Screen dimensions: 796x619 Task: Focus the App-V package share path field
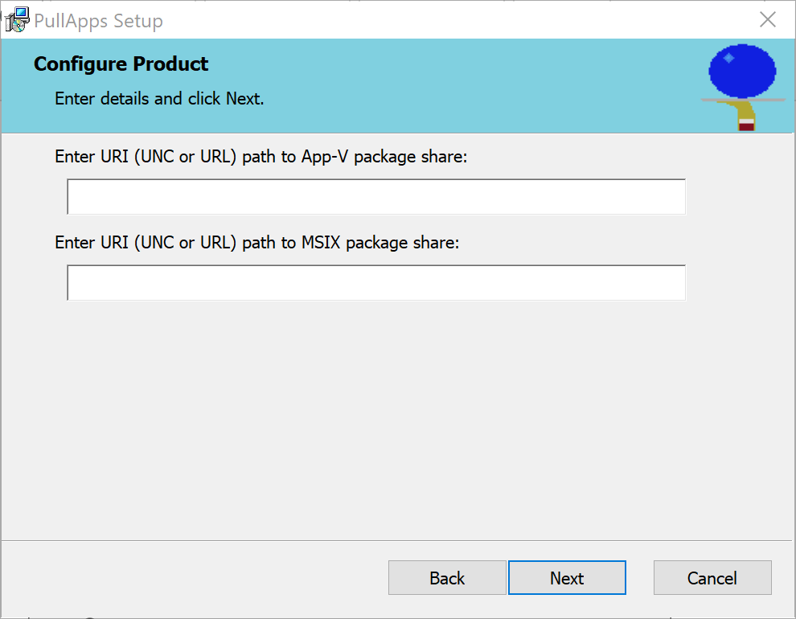click(x=375, y=197)
